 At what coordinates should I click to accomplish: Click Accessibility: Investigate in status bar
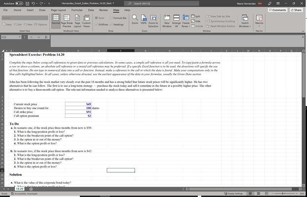[24, 194]
